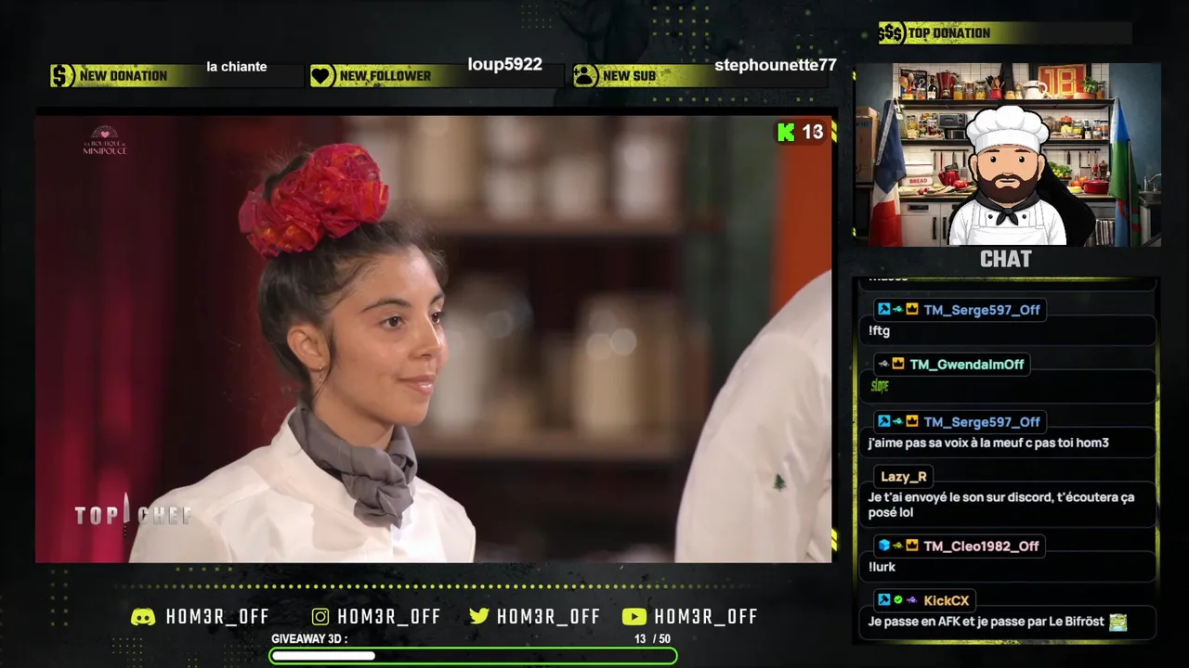
Task: Click the giveaway 3D progress bar
Action: 473,656
